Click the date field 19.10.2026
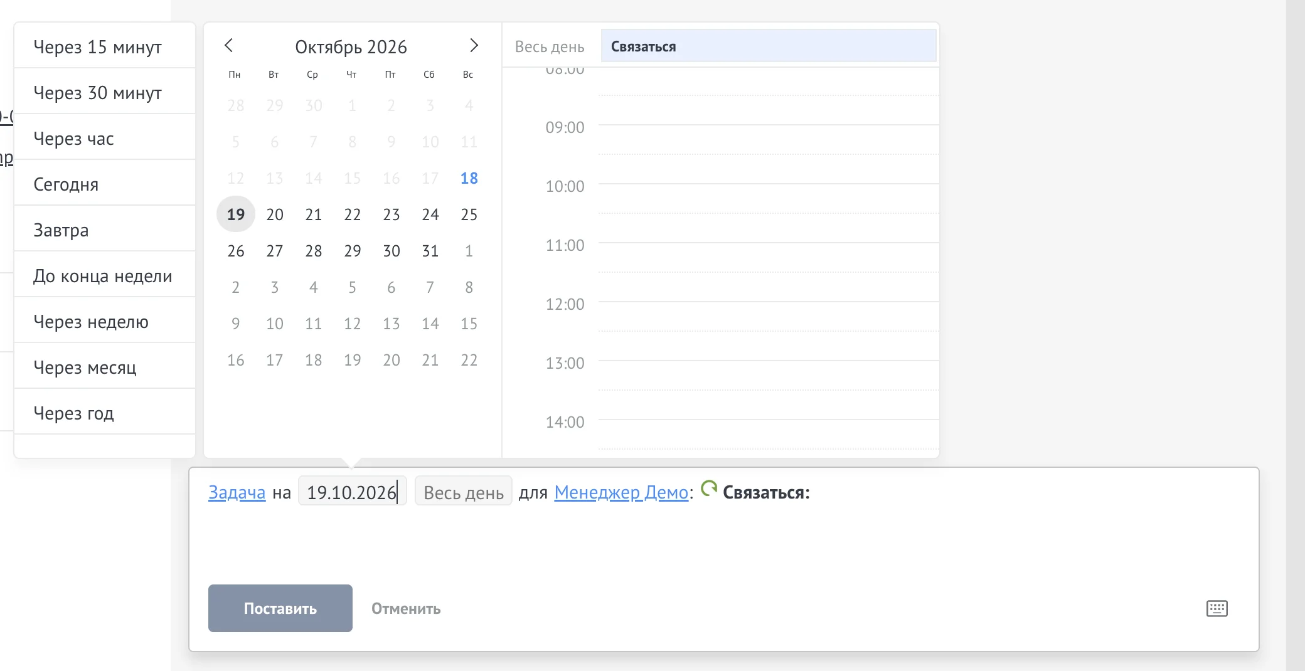 coord(353,492)
